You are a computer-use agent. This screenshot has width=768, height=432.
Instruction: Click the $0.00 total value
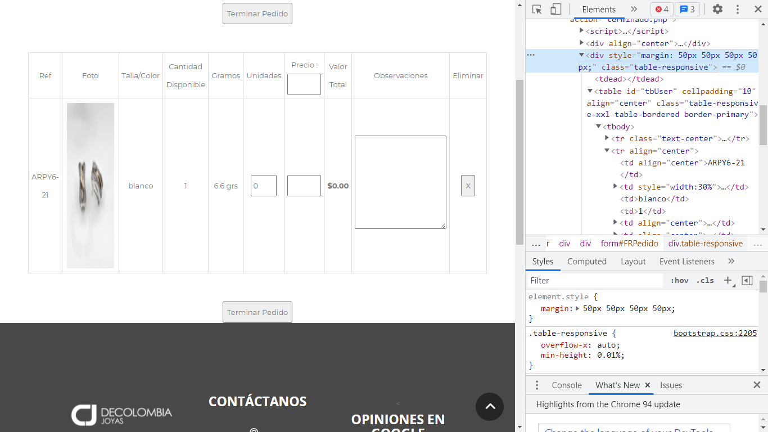tap(338, 186)
